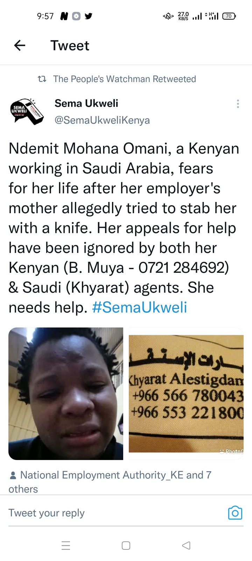Tap the Android recent apps menu icon

66,546
